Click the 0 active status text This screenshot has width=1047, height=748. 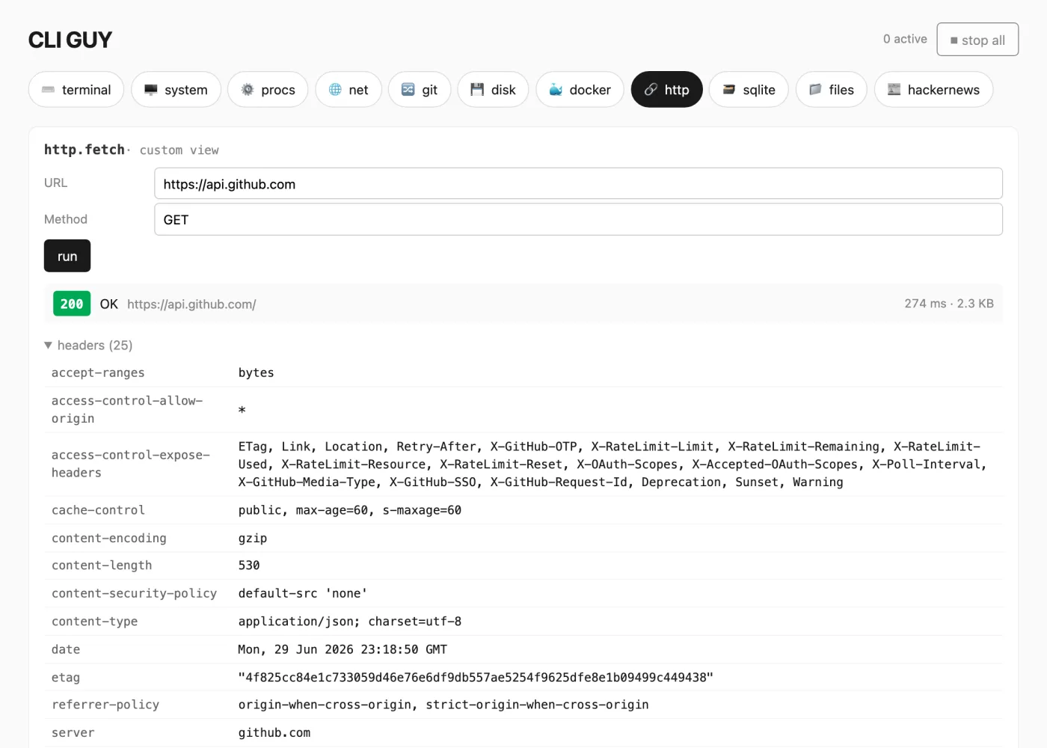coord(905,39)
